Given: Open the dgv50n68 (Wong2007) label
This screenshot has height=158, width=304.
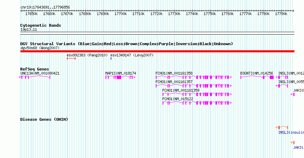Looking at the screenshot, I should 40,48.
